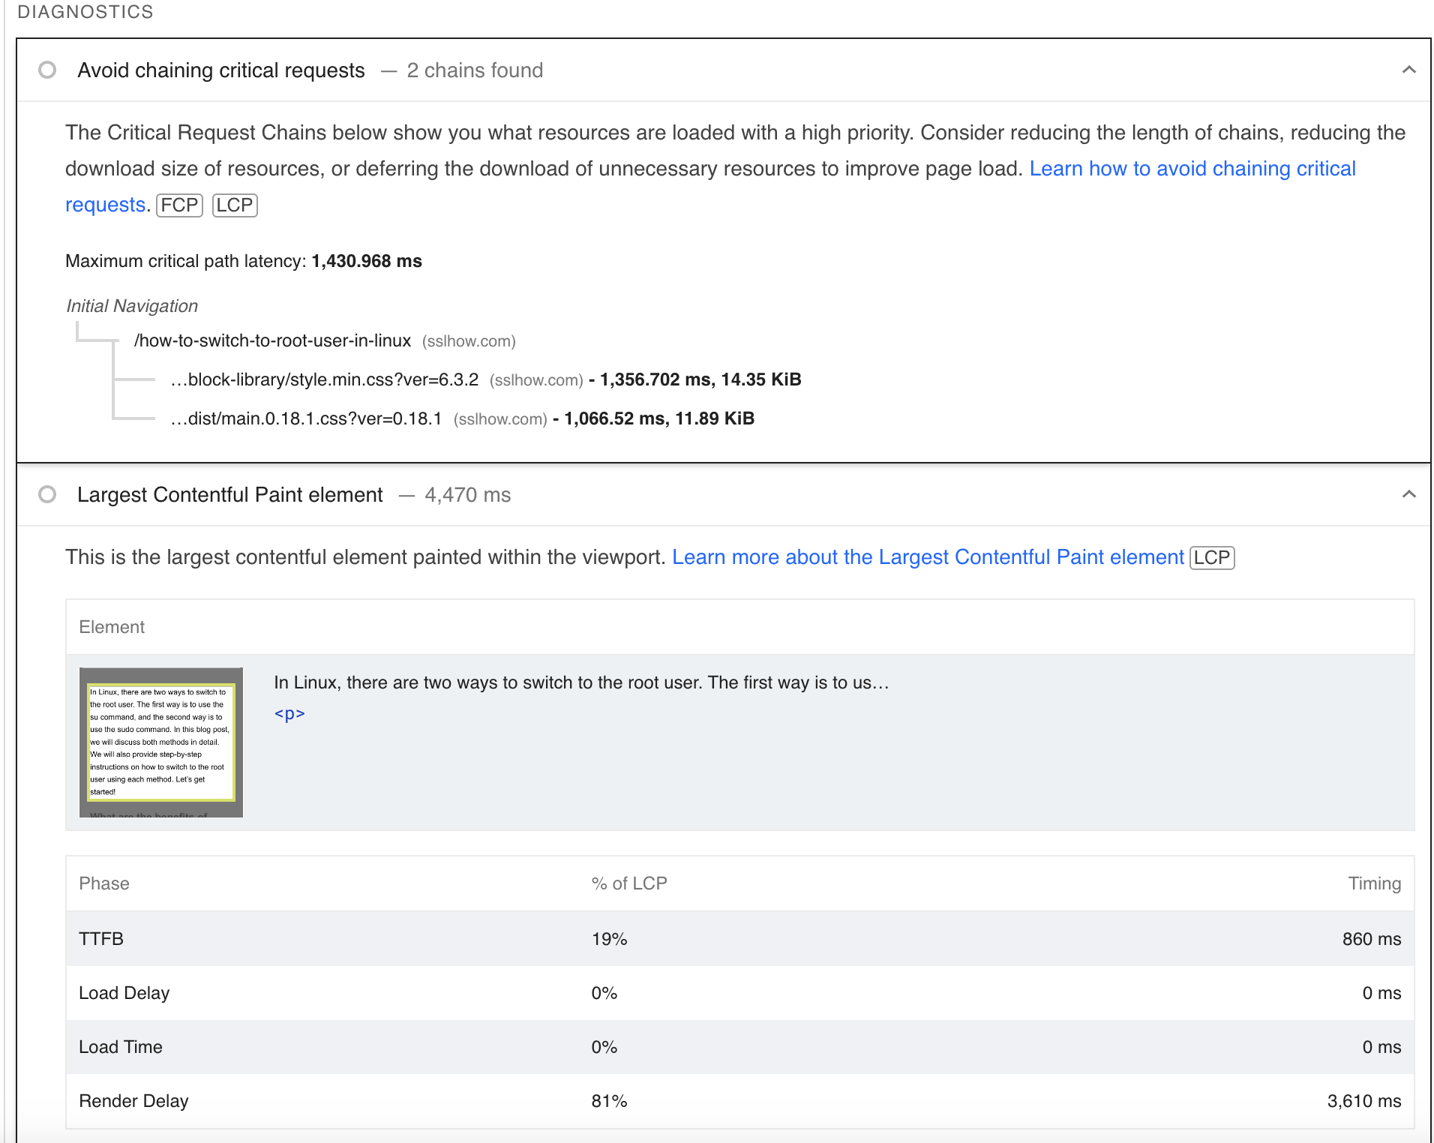
Task: Click the FCP metric badge
Action: [179, 205]
